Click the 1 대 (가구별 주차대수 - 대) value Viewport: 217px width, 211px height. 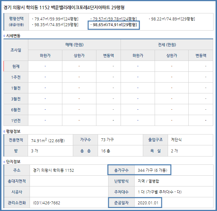coord(159,192)
